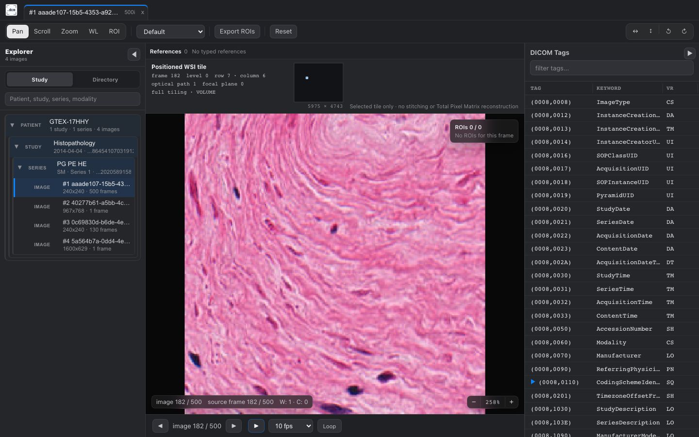Zoom out with the minus button
The width and height of the screenshot is (699, 437).
(x=474, y=402)
